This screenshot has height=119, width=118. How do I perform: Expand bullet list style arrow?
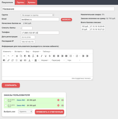click(74, 56)
